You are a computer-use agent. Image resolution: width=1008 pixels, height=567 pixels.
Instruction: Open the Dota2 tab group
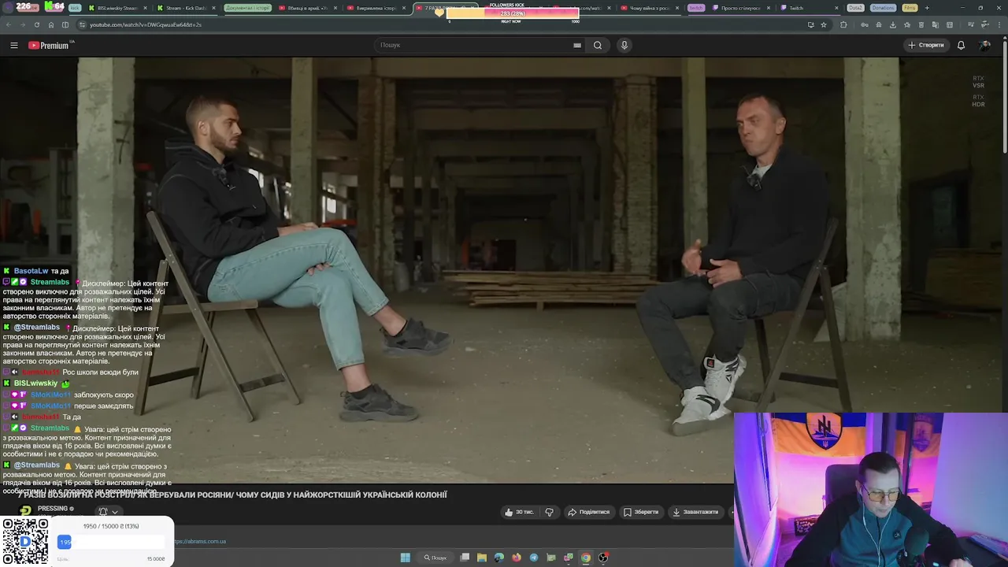click(x=855, y=8)
